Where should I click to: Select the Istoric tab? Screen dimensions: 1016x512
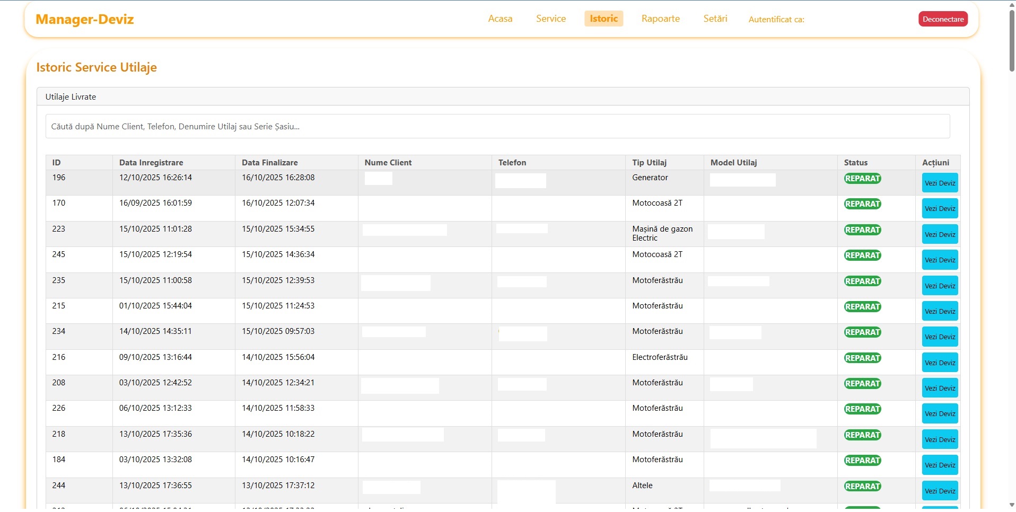coord(603,19)
